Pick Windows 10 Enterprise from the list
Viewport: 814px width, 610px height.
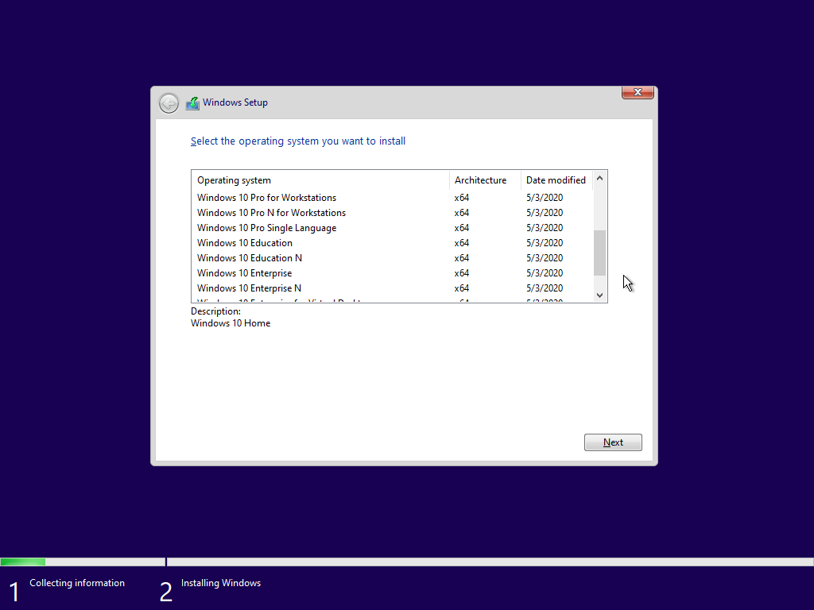pos(392,273)
